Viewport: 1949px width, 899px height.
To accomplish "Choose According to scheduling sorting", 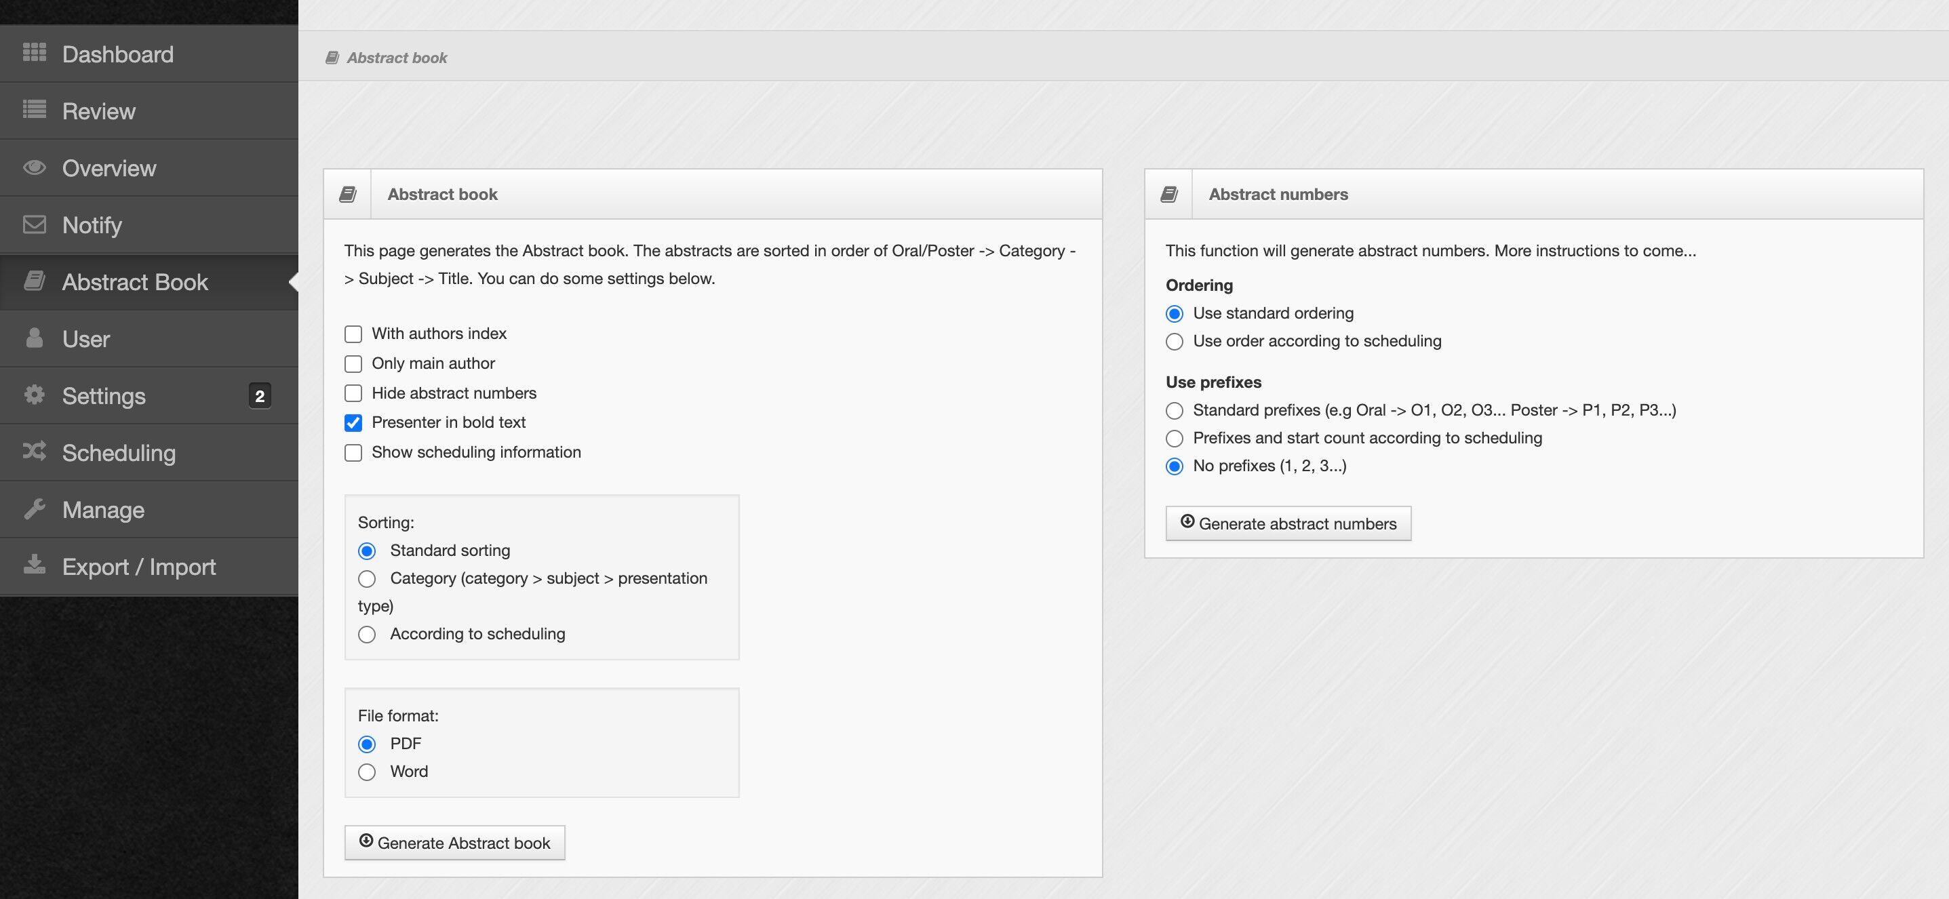I will point(367,635).
